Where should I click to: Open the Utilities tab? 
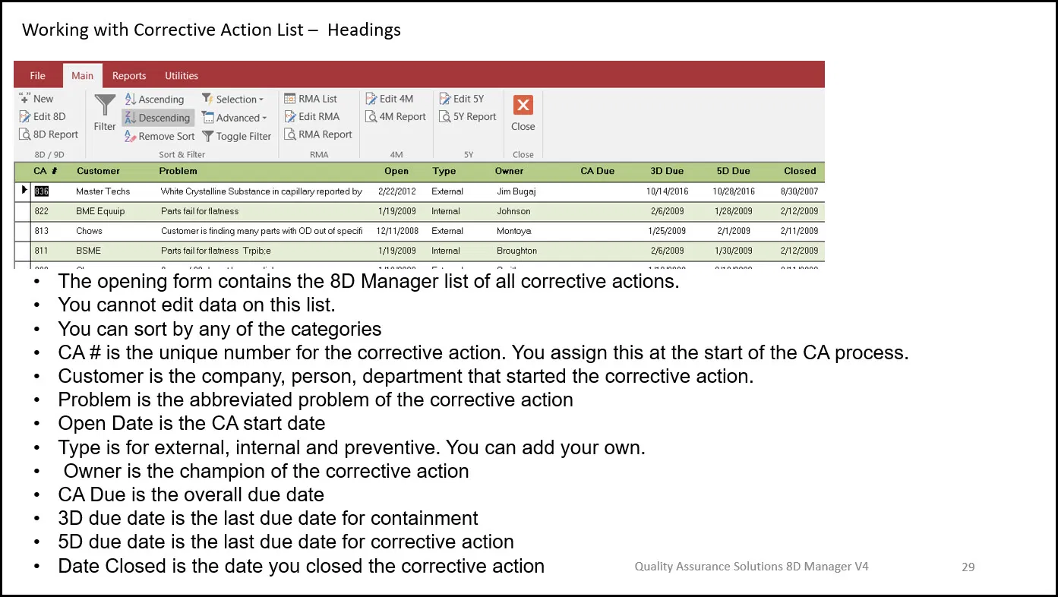182,76
